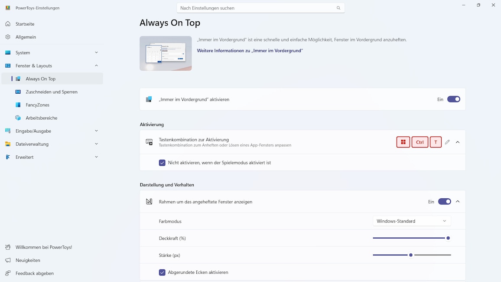
Task: Open the Startseite home icon
Action: click(x=8, y=24)
